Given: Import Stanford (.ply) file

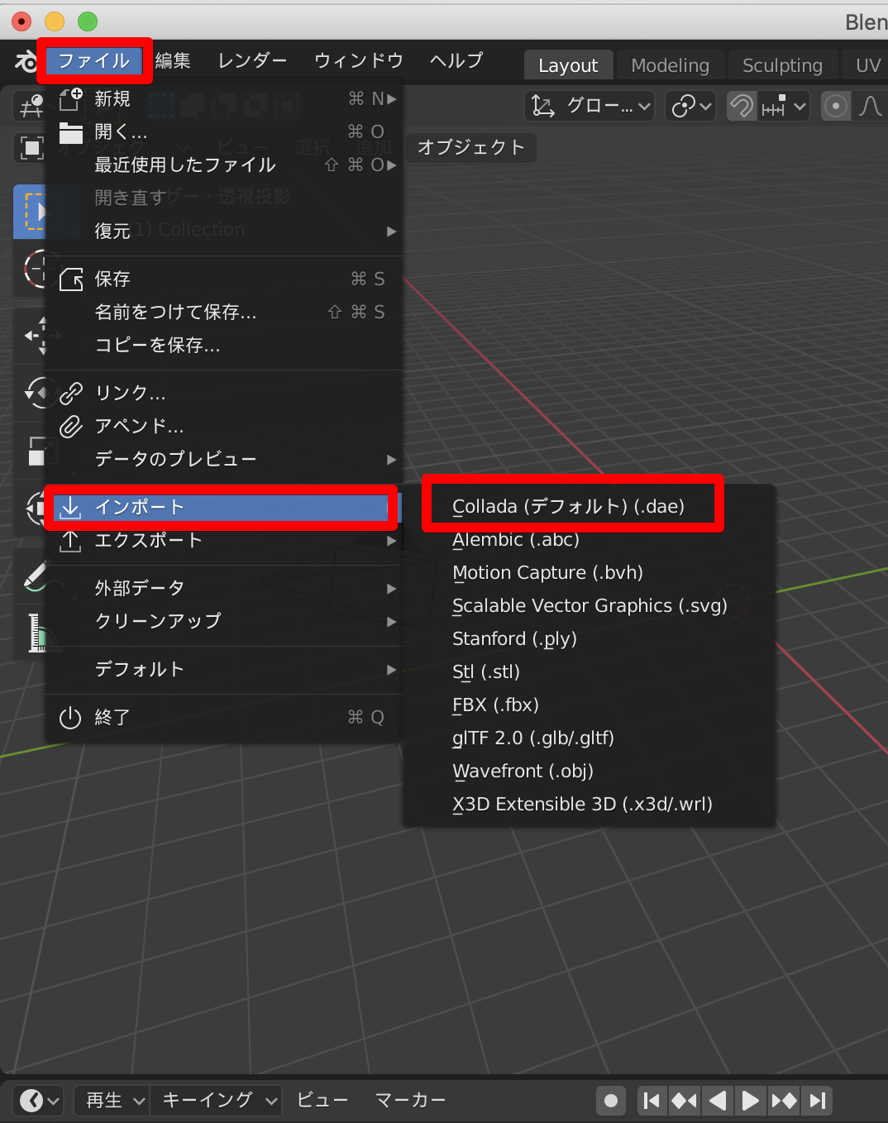Looking at the screenshot, I should click(x=589, y=638).
